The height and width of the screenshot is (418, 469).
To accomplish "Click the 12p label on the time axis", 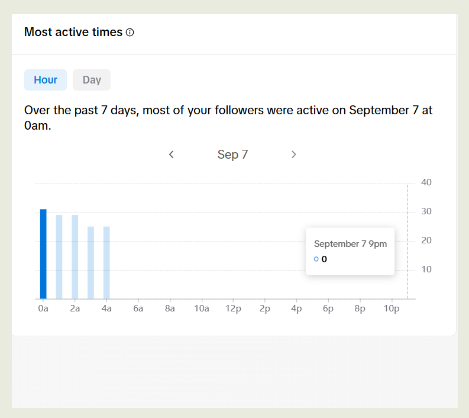I will click(x=233, y=309).
